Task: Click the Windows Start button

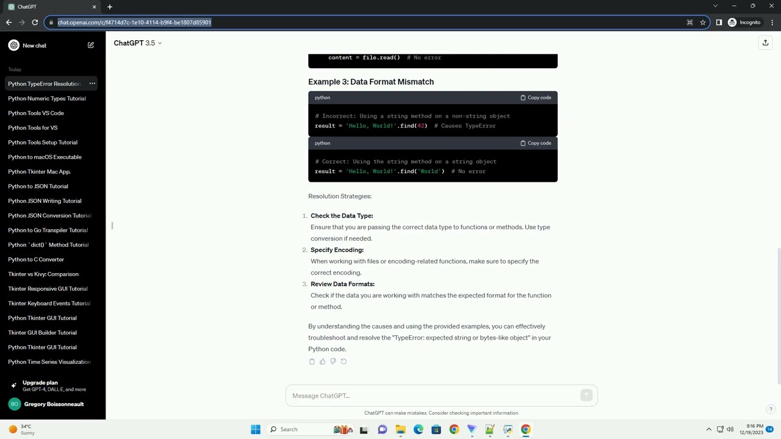Action: click(x=256, y=429)
